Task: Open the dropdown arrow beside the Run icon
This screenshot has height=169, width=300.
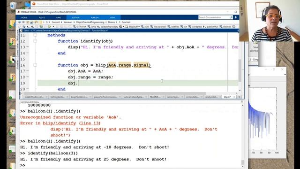Action: [x=53, y=27]
